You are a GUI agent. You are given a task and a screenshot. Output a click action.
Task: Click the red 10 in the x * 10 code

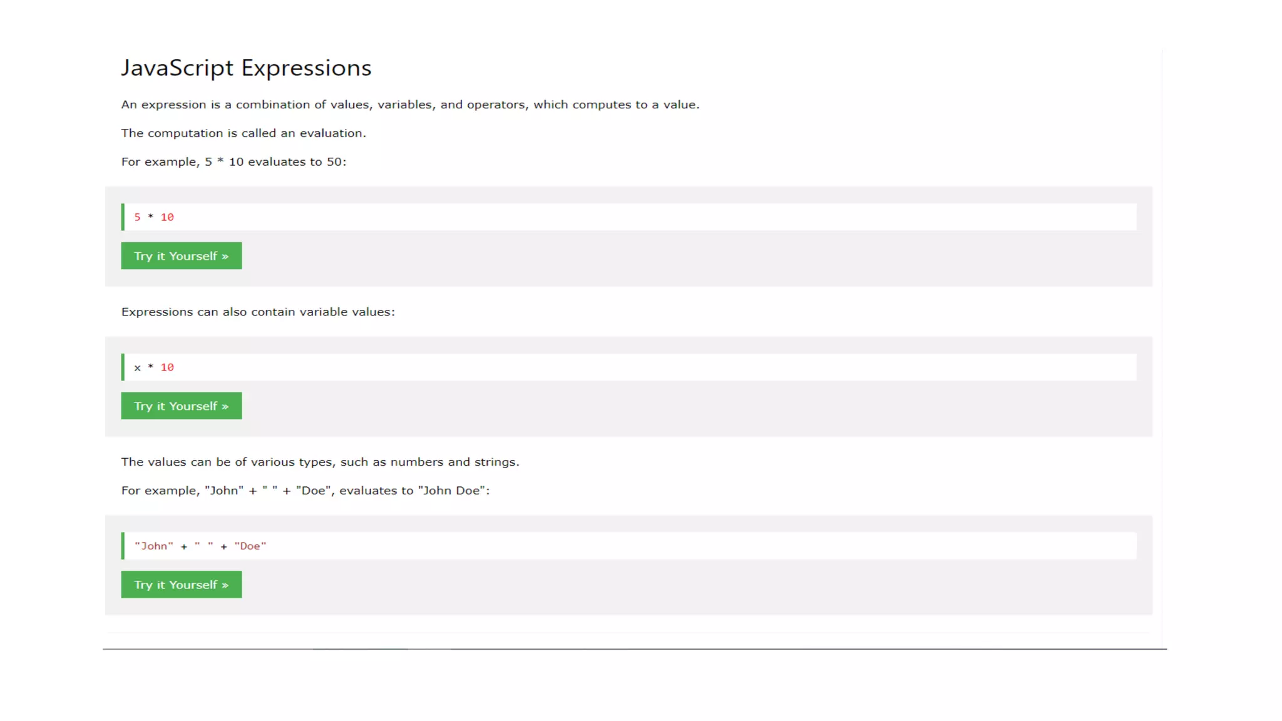(x=167, y=367)
